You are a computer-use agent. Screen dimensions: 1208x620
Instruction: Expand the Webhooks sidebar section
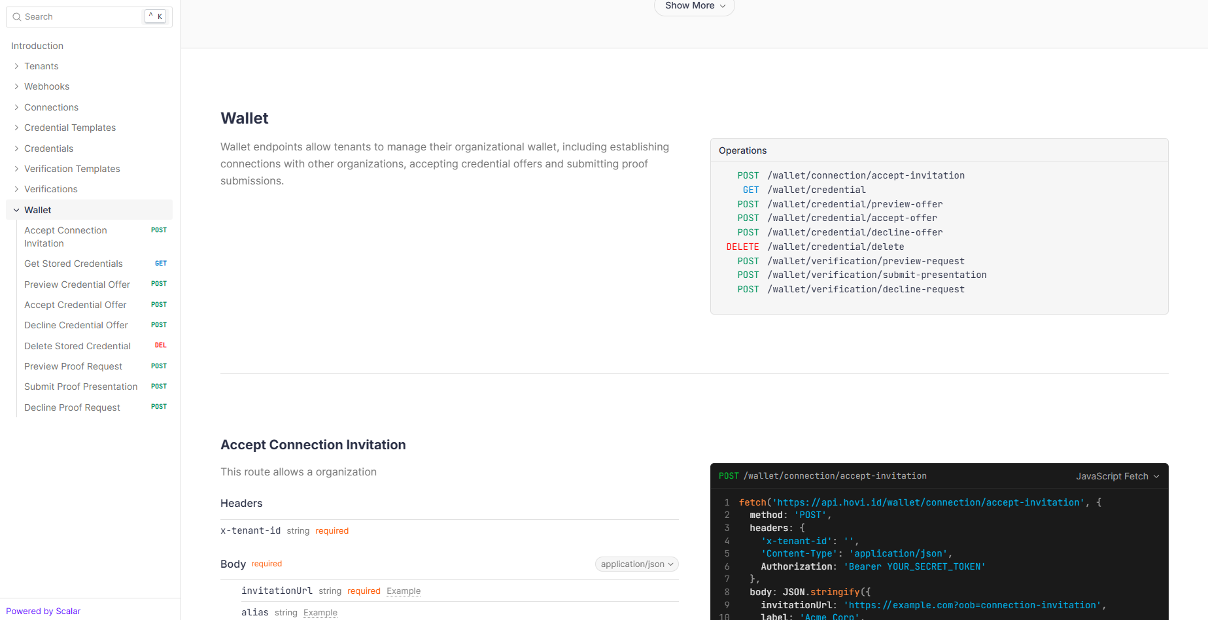tap(46, 86)
